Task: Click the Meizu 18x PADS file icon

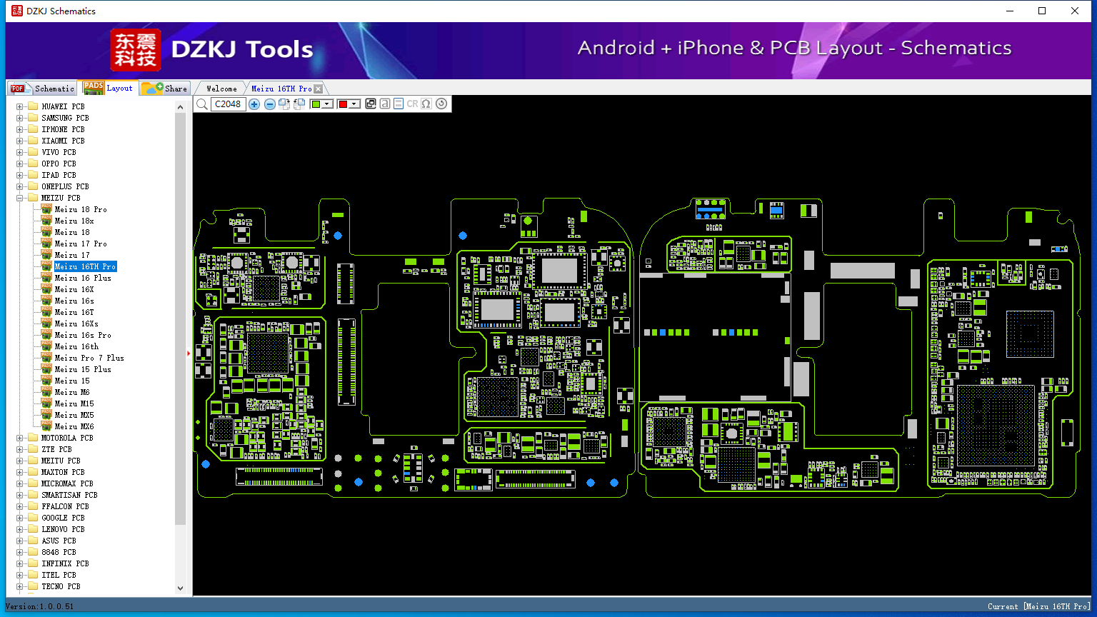Action: pos(46,221)
